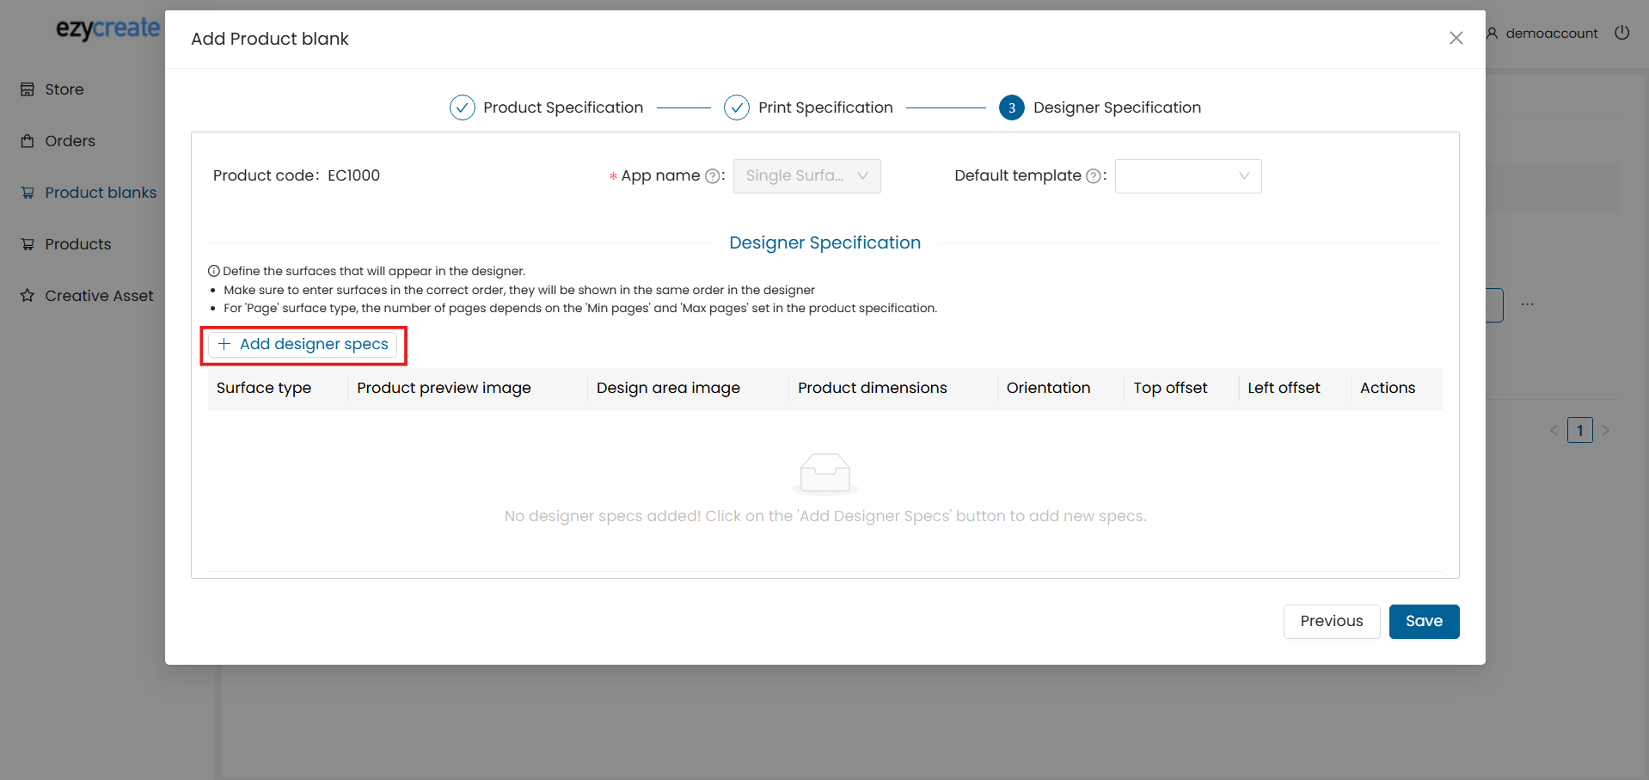Click the demoaccount user icon

[x=1493, y=34]
